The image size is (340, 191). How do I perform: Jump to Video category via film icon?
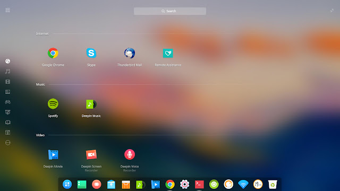click(8, 82)
